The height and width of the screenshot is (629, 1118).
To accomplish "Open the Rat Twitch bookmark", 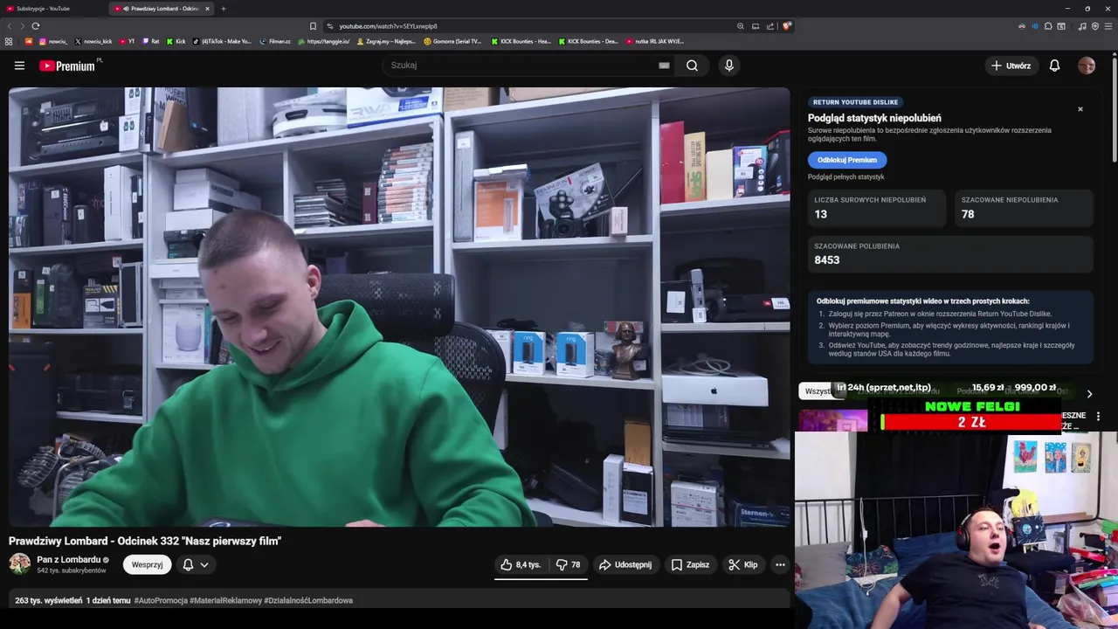I will coord(151,41).
